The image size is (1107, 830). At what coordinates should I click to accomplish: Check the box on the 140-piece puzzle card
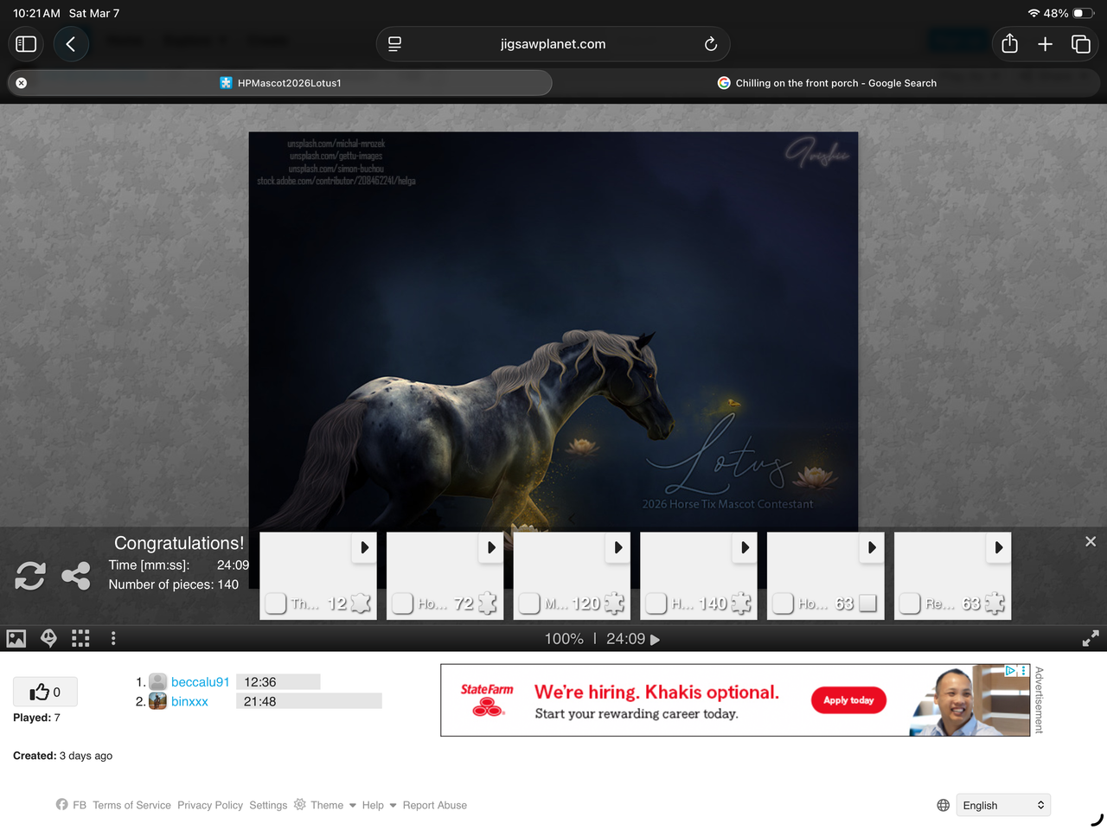pos(656,603)
